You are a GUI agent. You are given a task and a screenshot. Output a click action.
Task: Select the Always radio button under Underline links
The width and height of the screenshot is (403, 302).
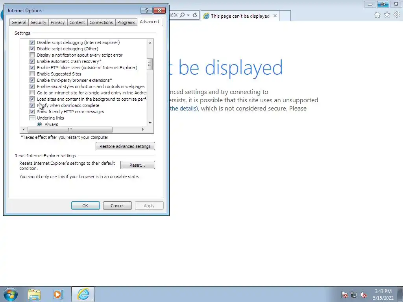[39, 124]
